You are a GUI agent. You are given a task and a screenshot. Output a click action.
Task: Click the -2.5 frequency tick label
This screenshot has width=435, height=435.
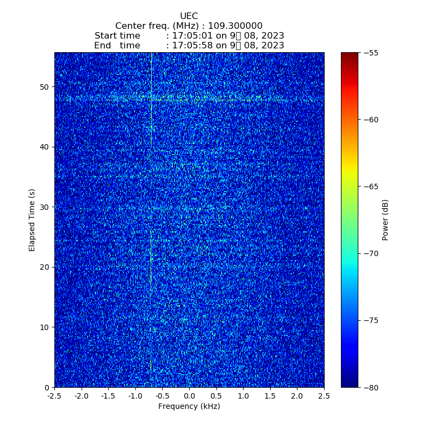54,396
